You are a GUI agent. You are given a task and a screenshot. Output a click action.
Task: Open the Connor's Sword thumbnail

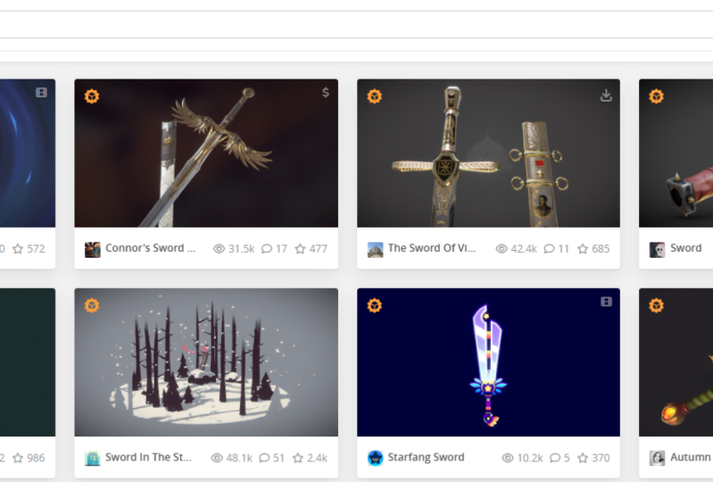coord(206,154)
